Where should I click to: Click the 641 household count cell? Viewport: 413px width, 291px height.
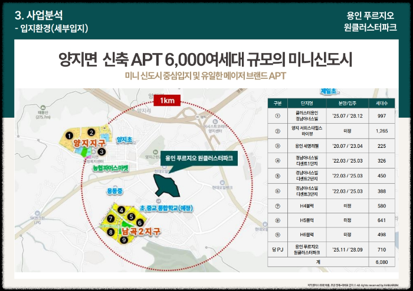382,220
